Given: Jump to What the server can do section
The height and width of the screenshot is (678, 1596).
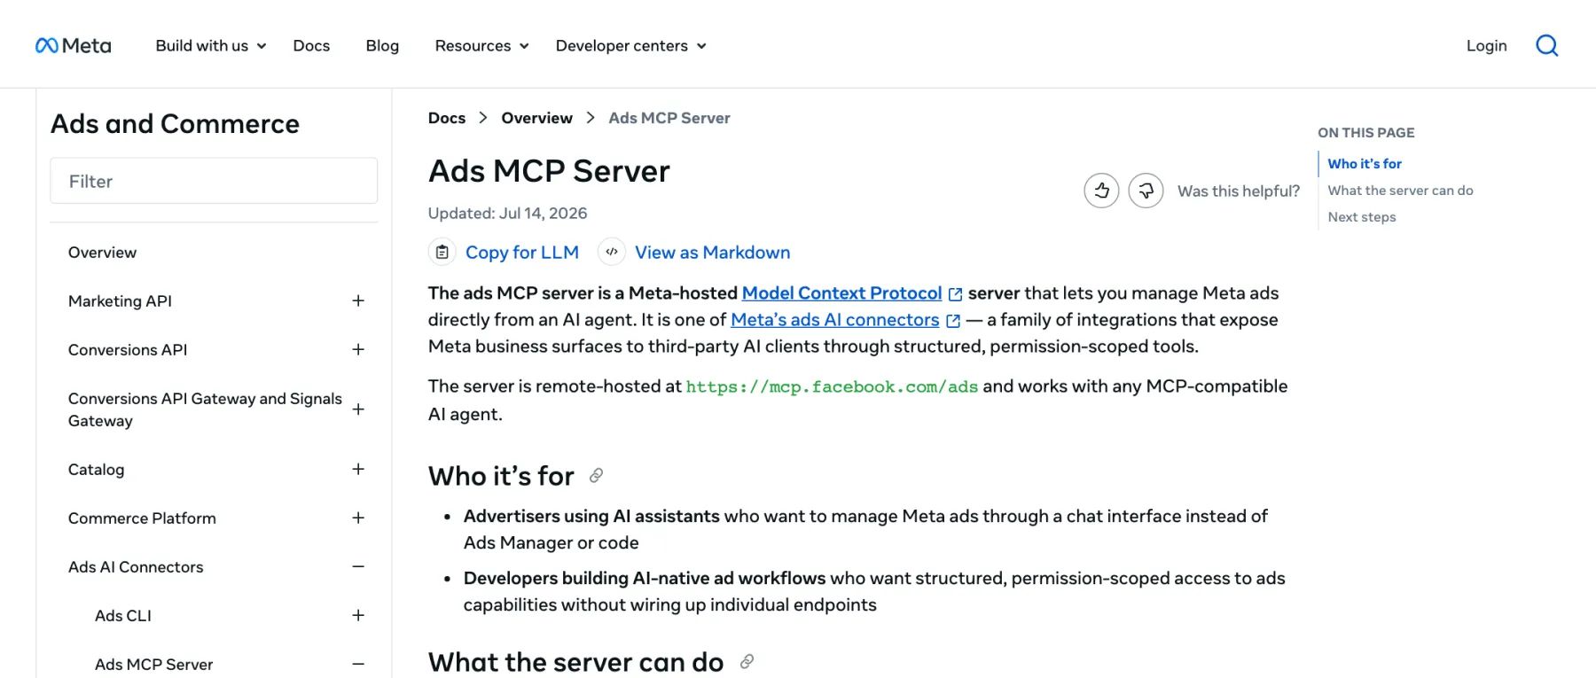Looking at the screenshot, I should click(x=1400, y=191).
